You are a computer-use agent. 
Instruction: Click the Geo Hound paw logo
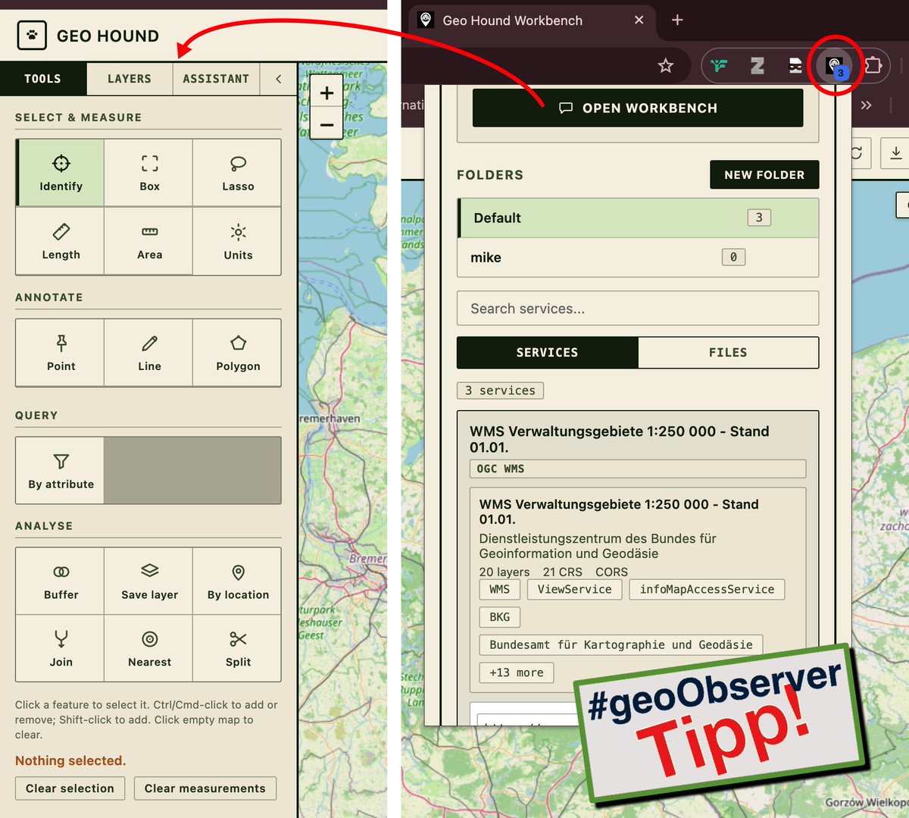coord(32,35)
